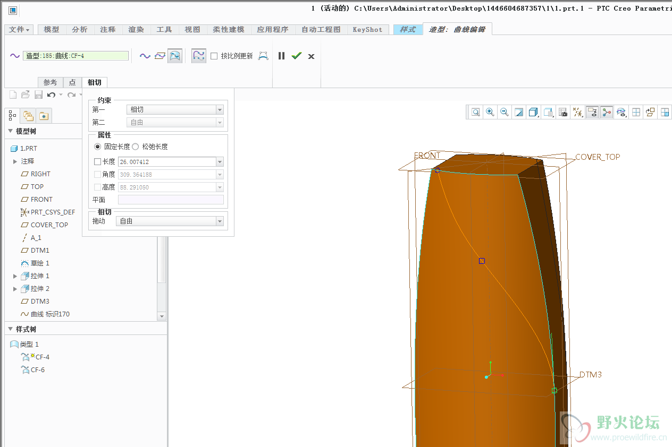The image size is (672, 447).
Task: Click the Repaint screen icon
Action: coord(519,112)
